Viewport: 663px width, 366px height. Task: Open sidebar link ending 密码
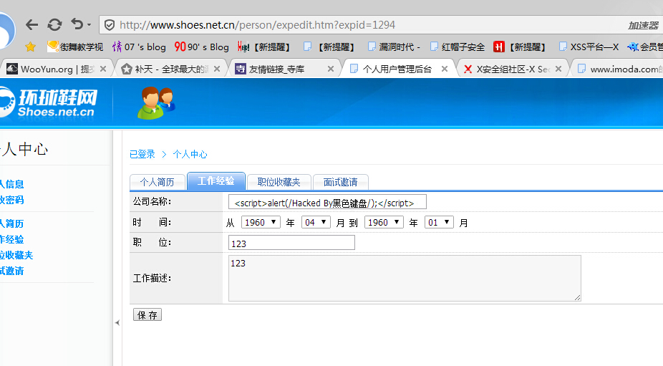tap(12, 200)
